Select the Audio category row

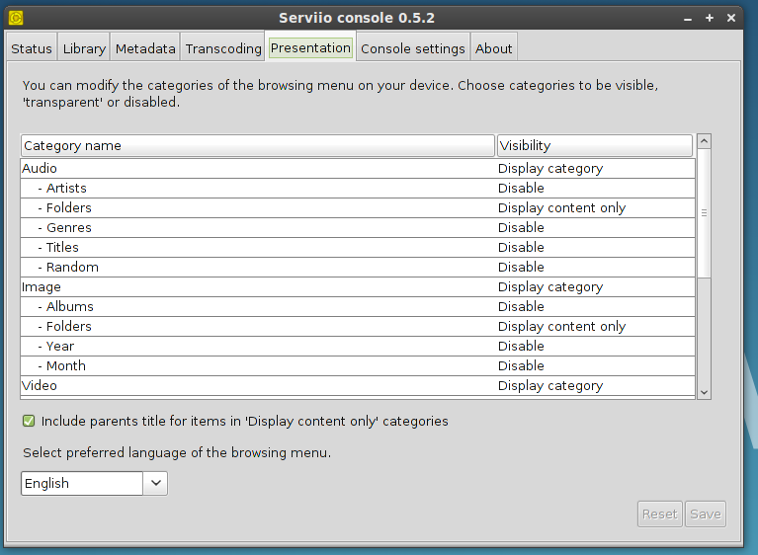pyautogui.click(x=358, y=168)
